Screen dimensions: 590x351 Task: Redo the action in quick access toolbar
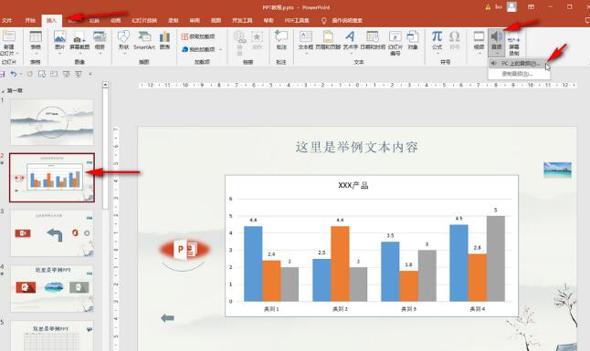[x=30, y=74]
